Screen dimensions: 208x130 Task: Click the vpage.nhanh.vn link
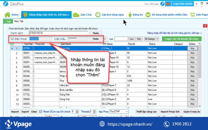point(130,124)
